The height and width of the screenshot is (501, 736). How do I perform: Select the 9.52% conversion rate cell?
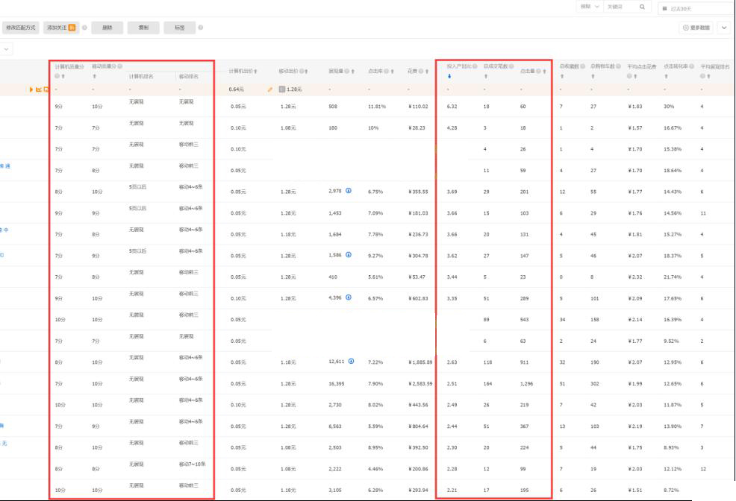tap(671, 341)
